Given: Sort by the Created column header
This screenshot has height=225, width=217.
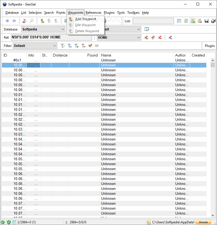Looking at the screenshot, I should 198,55.
